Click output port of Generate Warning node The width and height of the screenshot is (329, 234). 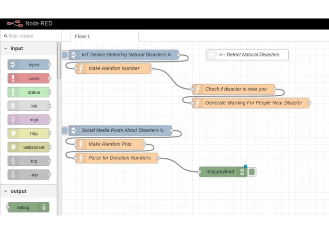pyautogui.click(x=309, y=103)
